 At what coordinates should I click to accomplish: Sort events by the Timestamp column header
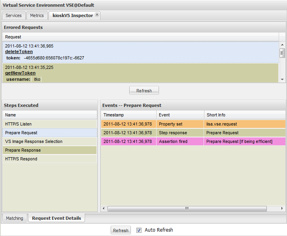point(128,115)
